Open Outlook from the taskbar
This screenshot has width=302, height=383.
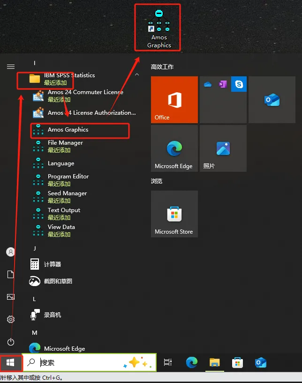(x=260, y=362)
